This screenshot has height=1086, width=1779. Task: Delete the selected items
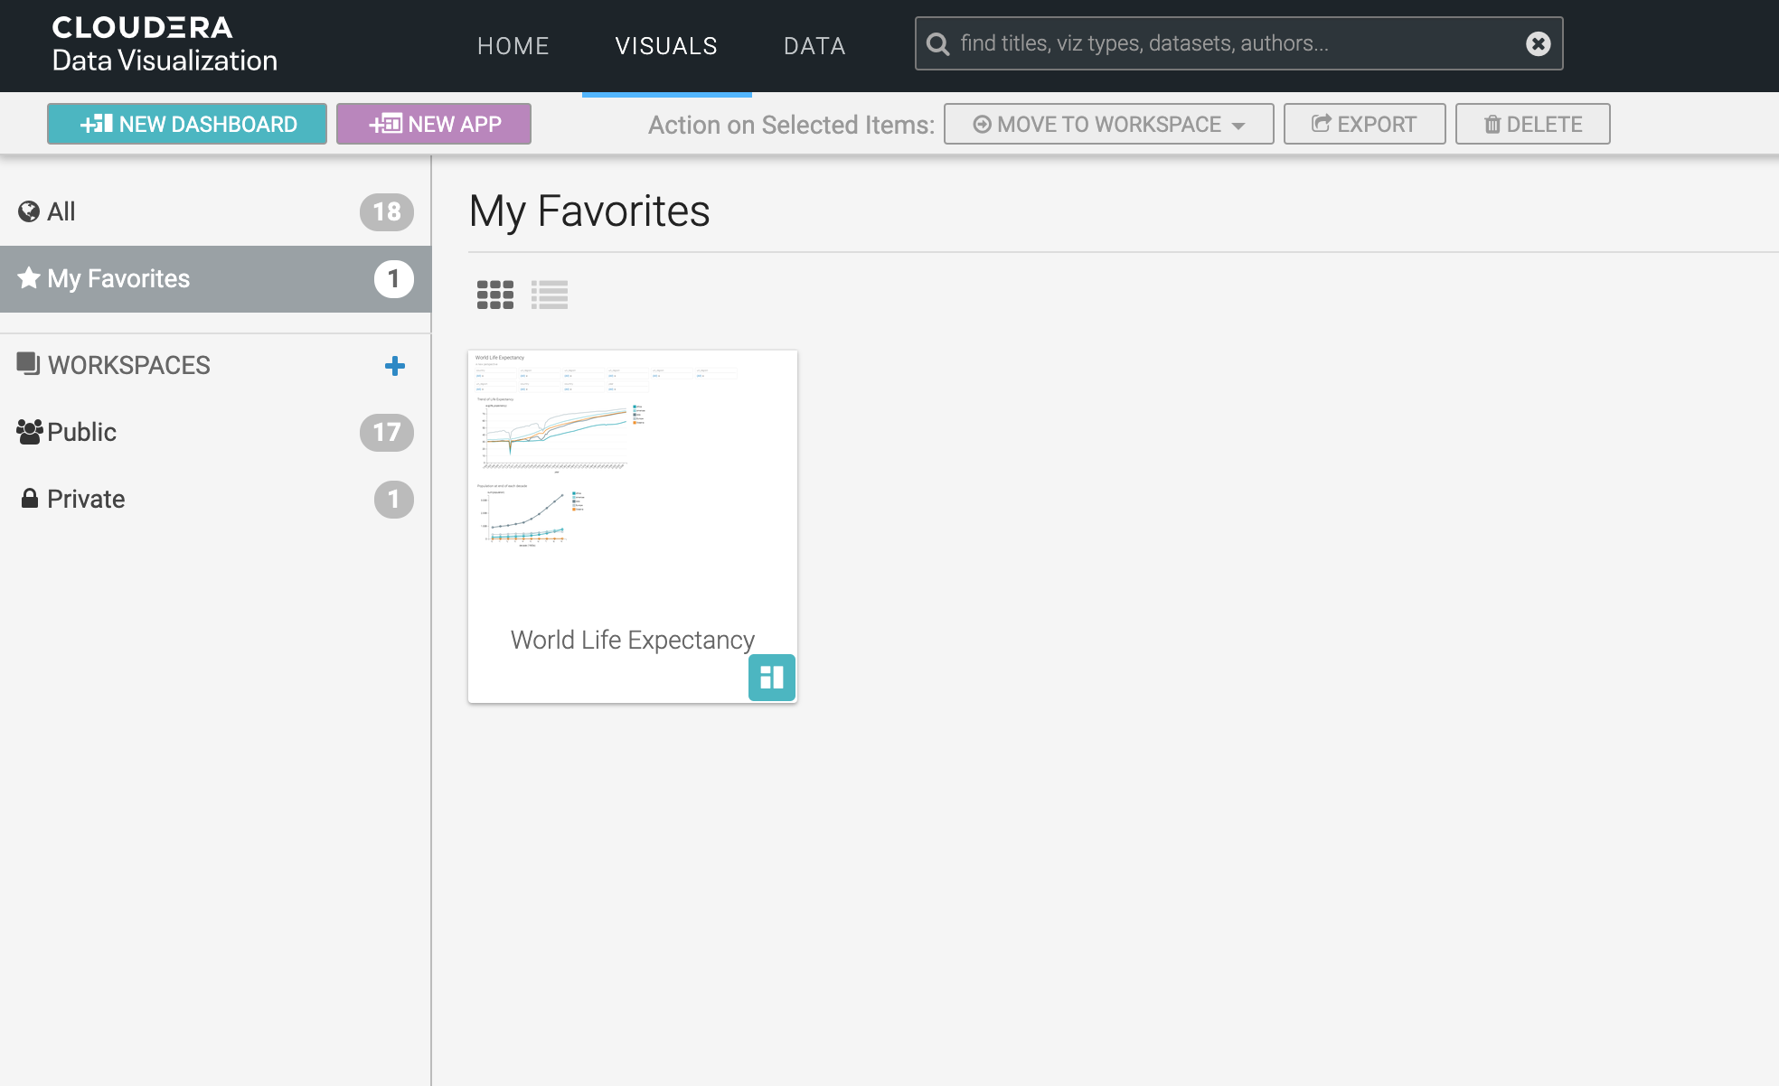tap(1532, 124)
